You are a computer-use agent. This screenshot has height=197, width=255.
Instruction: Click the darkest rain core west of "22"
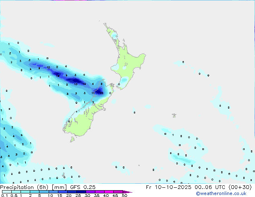pyautogui.click(x=98, y=92)
